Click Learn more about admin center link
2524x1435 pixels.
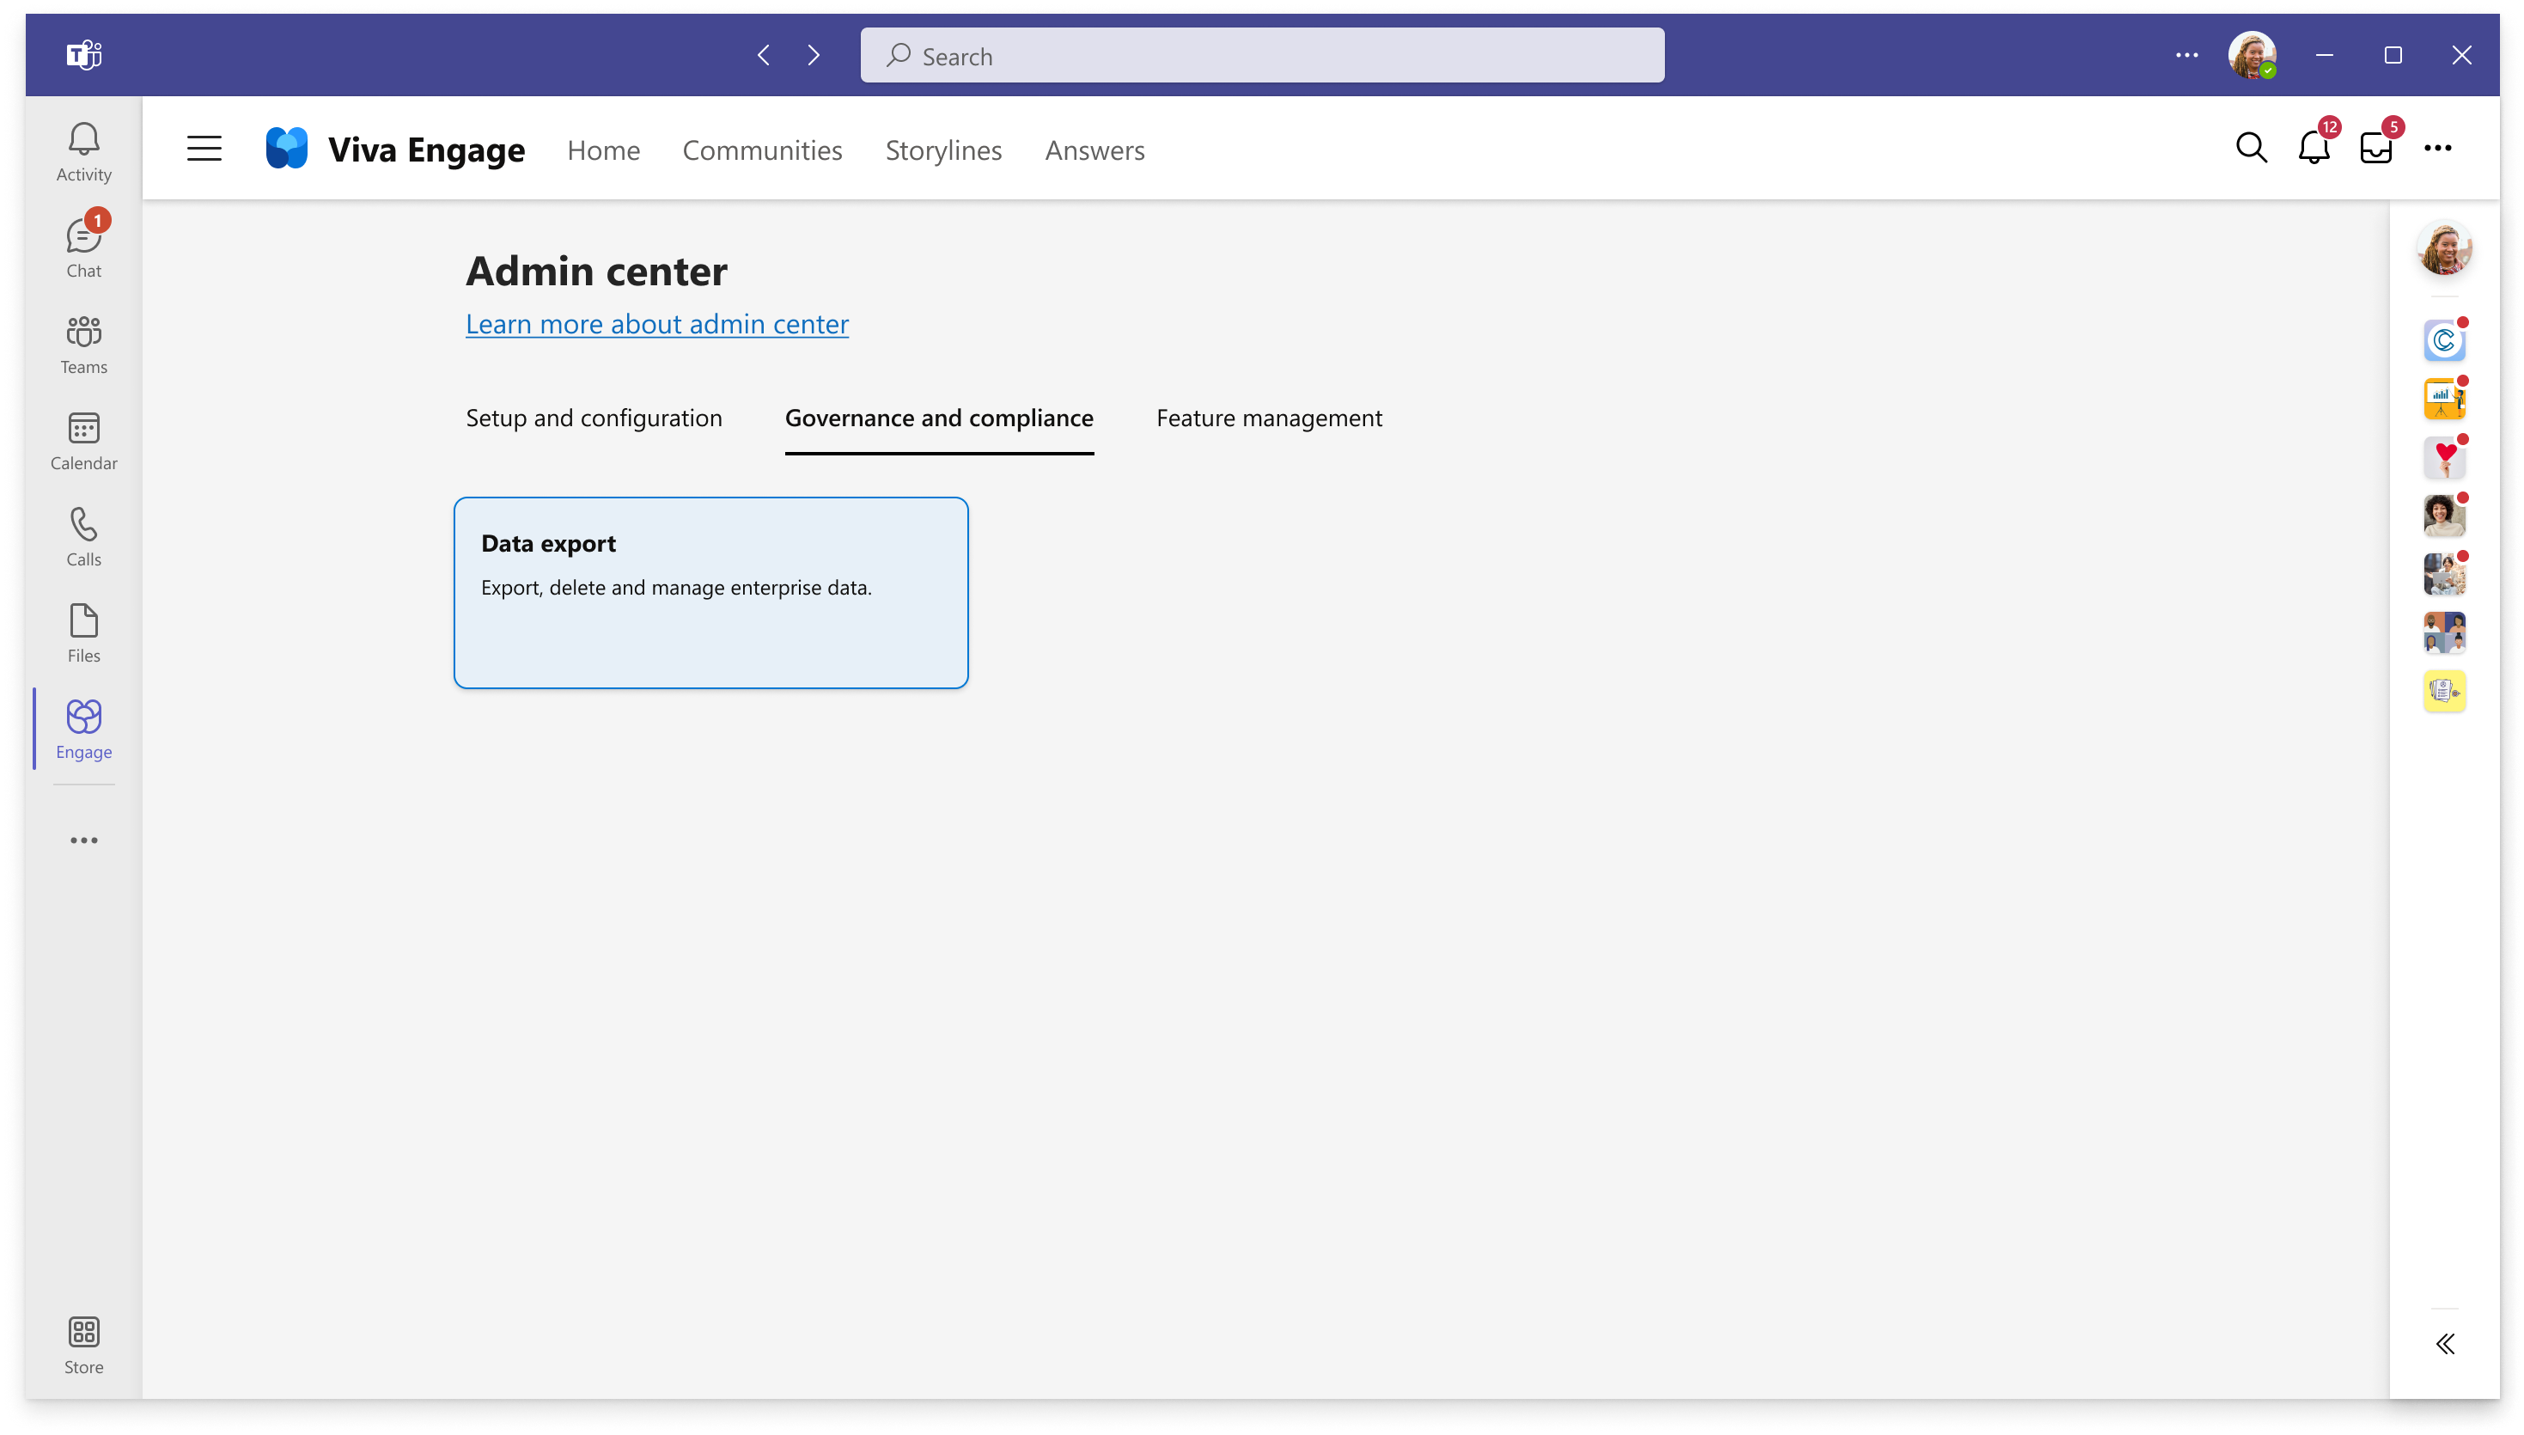(657, 322)
